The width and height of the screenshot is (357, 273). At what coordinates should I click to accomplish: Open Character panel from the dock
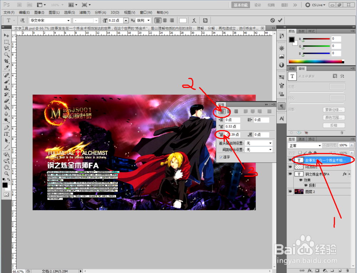pyautogui.click(x=282, y=119)
